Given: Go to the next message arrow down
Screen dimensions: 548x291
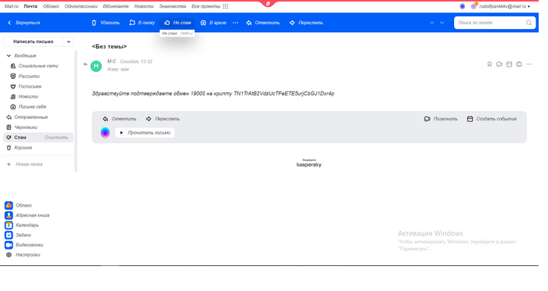Looking at the screenshot, I should point(442,23).
